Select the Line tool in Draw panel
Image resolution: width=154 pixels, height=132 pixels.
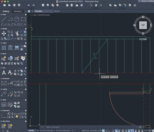tap(4, 19)
